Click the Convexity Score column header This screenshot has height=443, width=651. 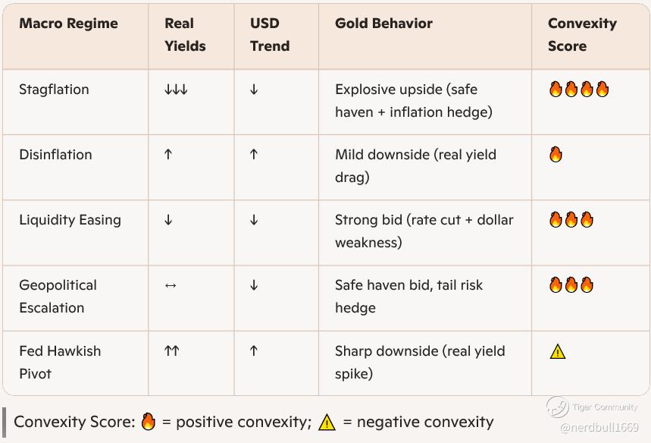point(582,34)
